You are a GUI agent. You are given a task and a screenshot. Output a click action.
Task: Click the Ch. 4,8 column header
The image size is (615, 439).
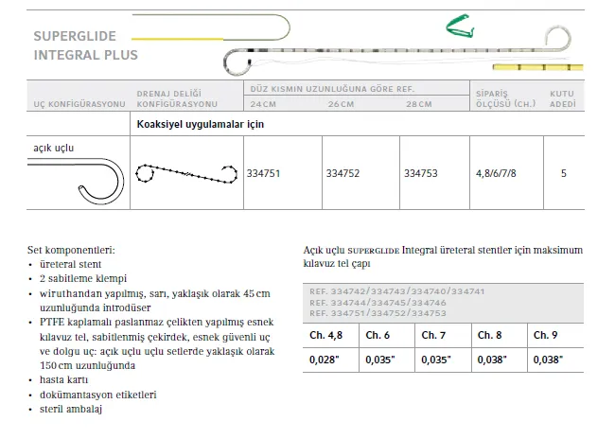click(325, 336)
